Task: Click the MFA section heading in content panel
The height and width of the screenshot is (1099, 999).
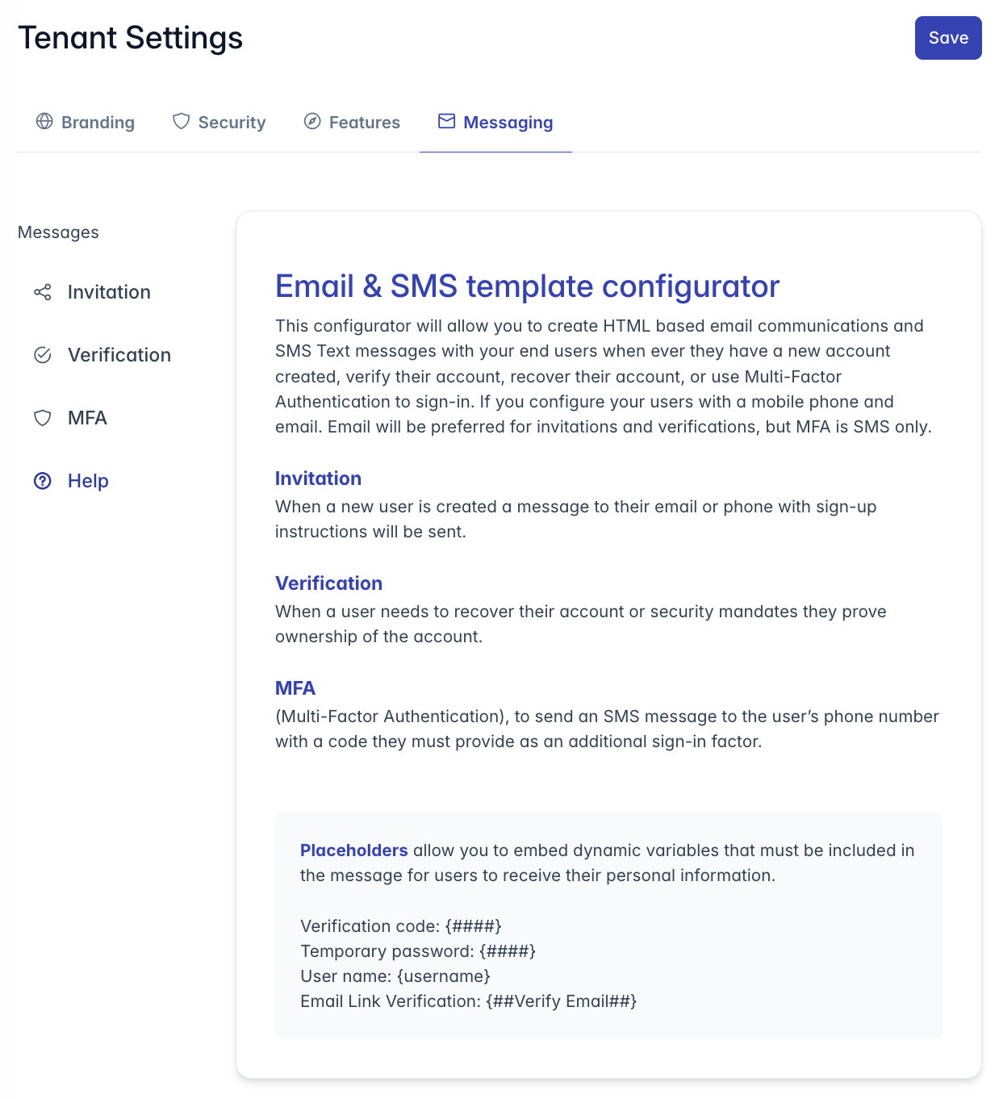Action: [x=295, y=688]
